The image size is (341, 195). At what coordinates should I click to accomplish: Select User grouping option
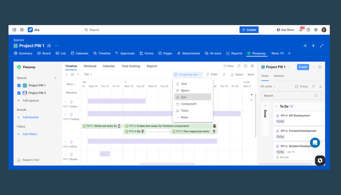click(193, 84)
